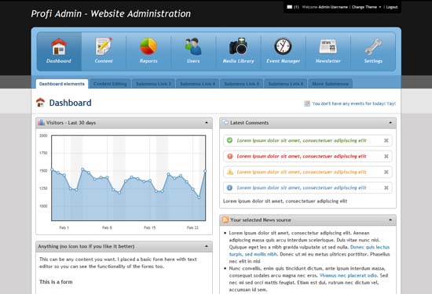
Task: Dismiss the green success comment message
Action: [386, 140]
